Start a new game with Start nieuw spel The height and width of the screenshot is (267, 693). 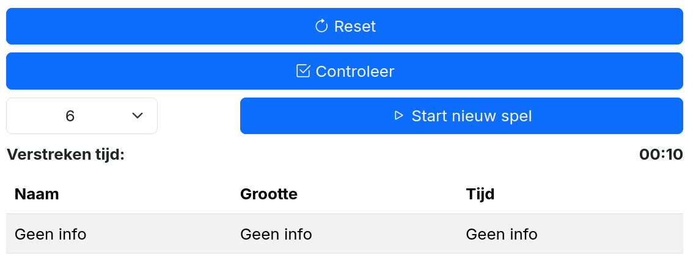pos(461,116)
